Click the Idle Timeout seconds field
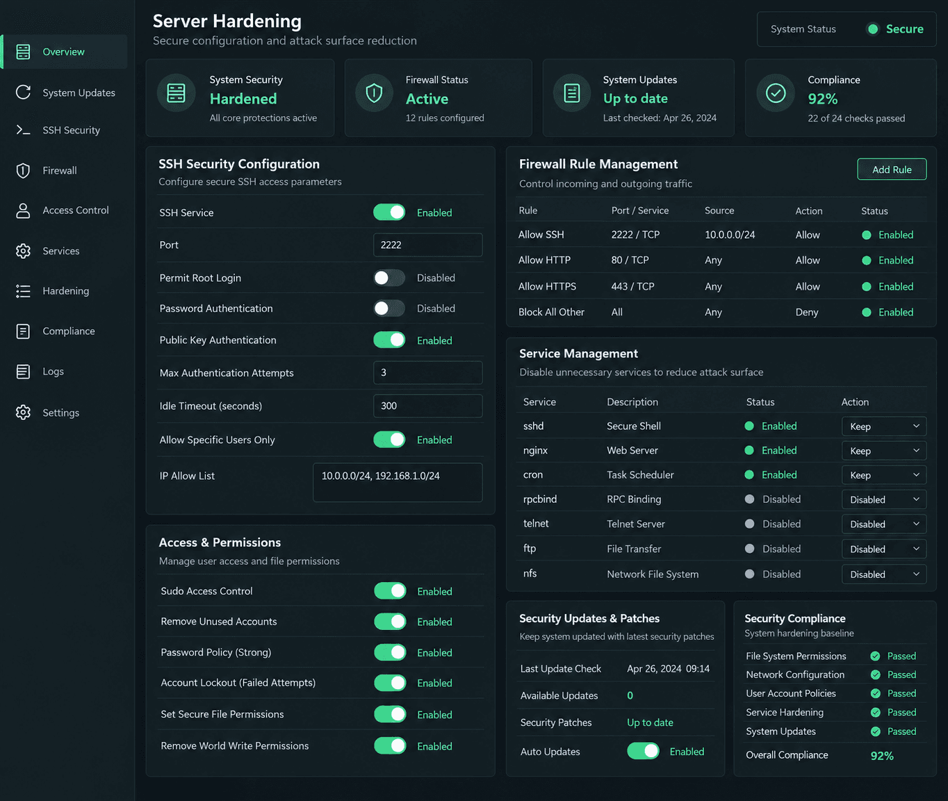This screenshot has width=948, height=801. click(428, 406)
